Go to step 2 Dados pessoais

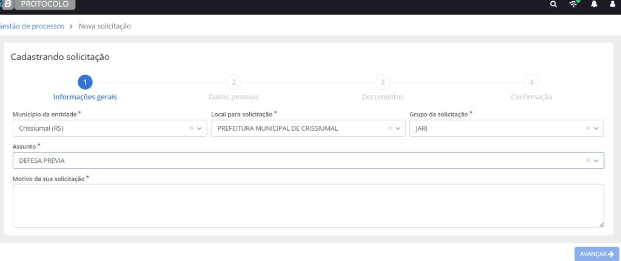[x=233, y=82]
